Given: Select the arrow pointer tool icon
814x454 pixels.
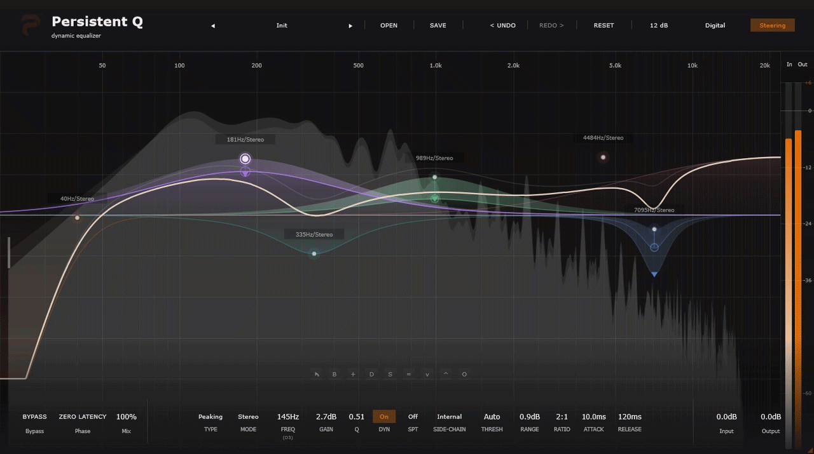Looking at the screenshot, I should 317,374.
